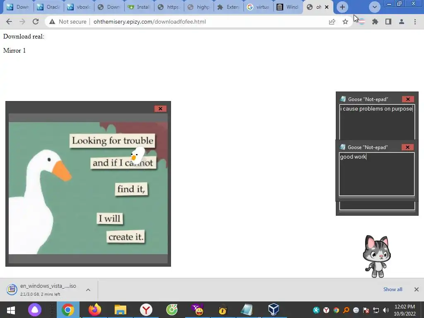Open the Notepad taskbar icon
Image resolution: width=424 pixels, height=318 pixels.
(x=247, y=310)
